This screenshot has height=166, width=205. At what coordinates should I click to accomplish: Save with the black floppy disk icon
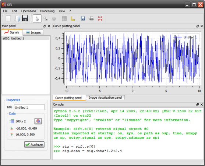[25, 18]
